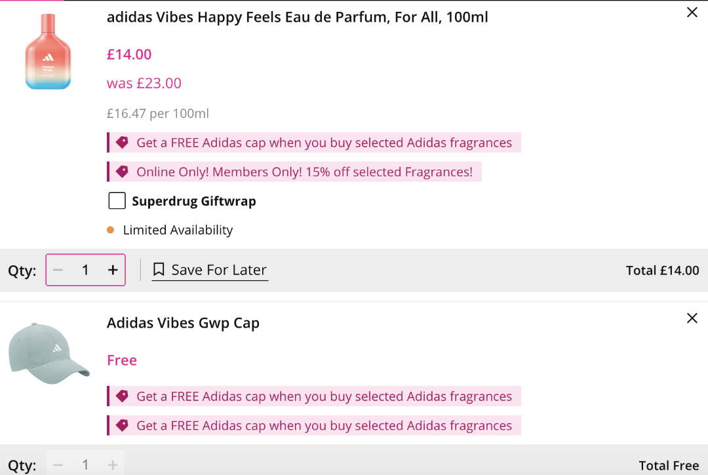The width and height of the screenshot is (708, 475).
Task: Open the adidas Vibes perfume bottle image
Action: [x=47, y=52]
